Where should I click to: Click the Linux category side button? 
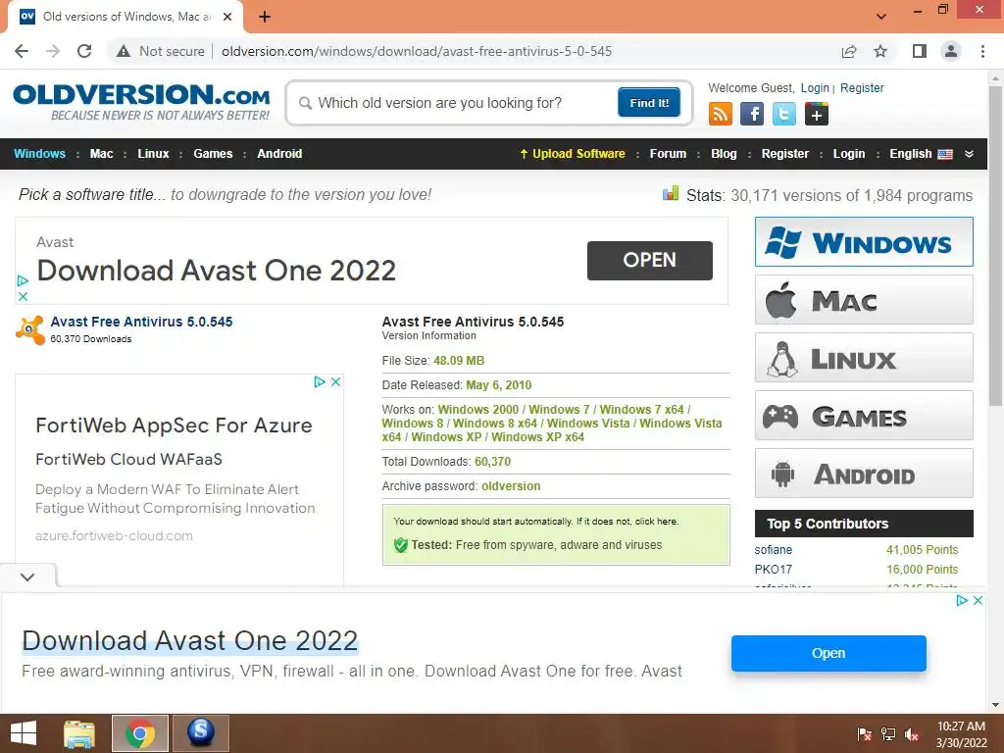coord(864,357)
